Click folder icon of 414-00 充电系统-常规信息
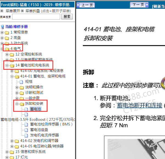 [x=17, y=71]
